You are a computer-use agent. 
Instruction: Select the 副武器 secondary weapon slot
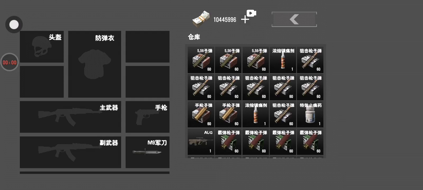[x=70, y=152]
